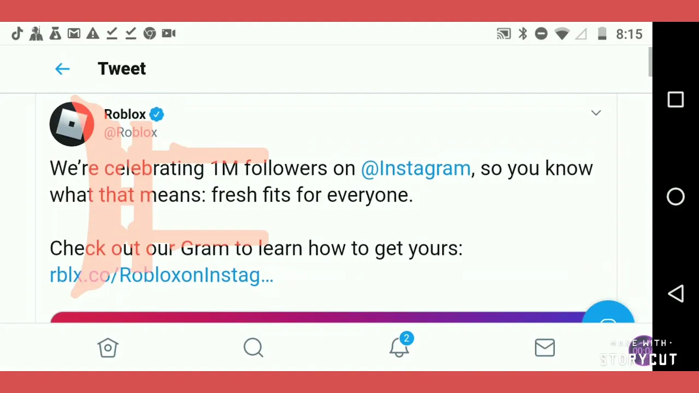Tap the TikTok status bar icon
This screenshot has width=699, height=393.
pyautogui.click(x=17, y=34)
